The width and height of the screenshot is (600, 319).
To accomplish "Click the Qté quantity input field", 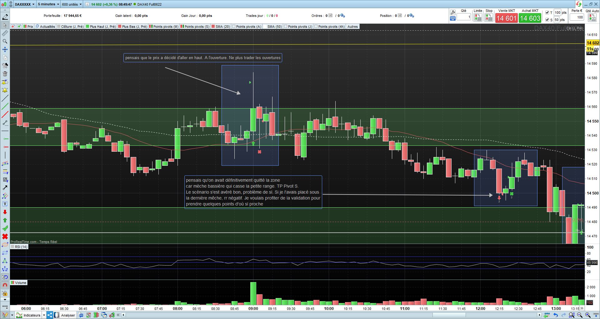I will (464, 17).
